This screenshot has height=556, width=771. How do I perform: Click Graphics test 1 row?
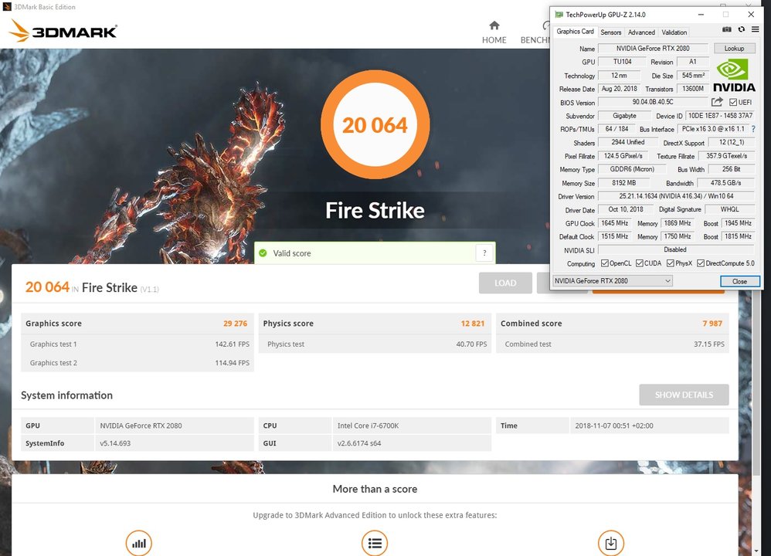coord(138,344)
